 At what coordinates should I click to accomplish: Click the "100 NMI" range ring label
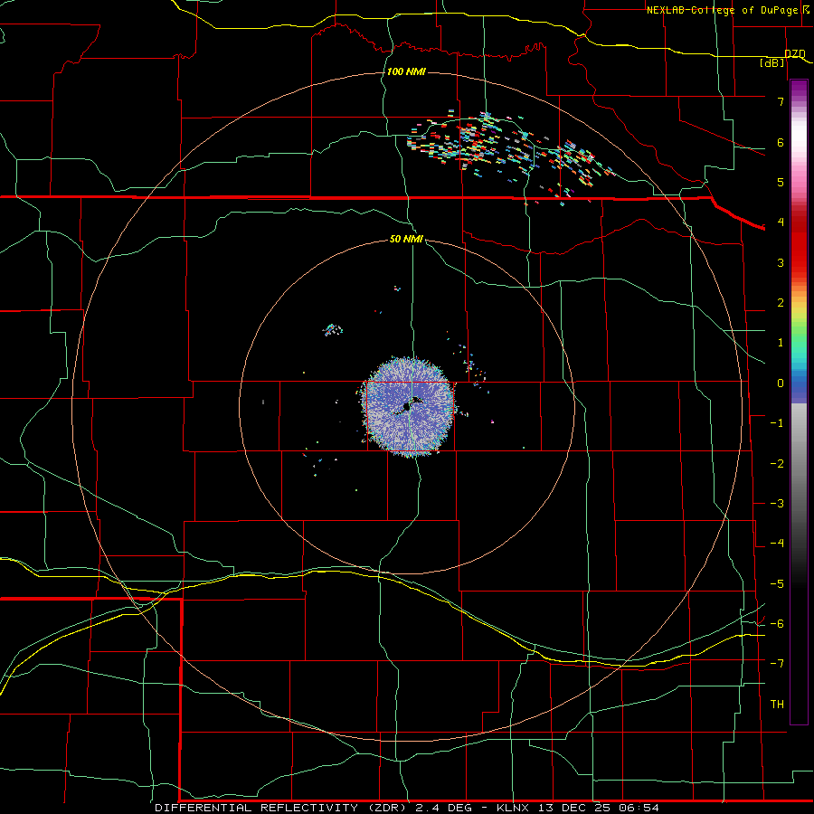406,71
